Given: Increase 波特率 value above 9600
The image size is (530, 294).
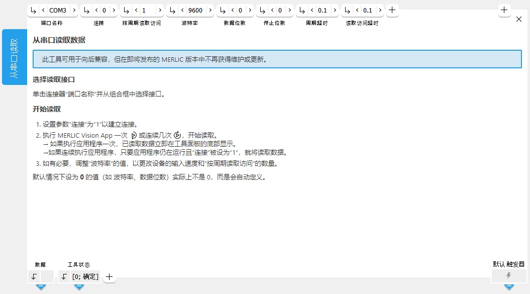Looking at the screenshot, I should pyautogui.click(x=209, y=10).
